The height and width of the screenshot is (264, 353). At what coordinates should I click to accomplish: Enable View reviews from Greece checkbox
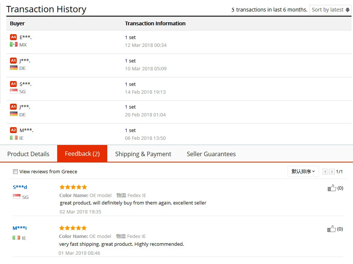15,171
